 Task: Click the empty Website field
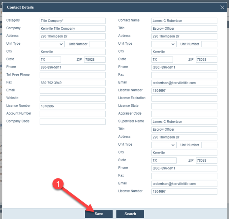(x=72, y=98)
